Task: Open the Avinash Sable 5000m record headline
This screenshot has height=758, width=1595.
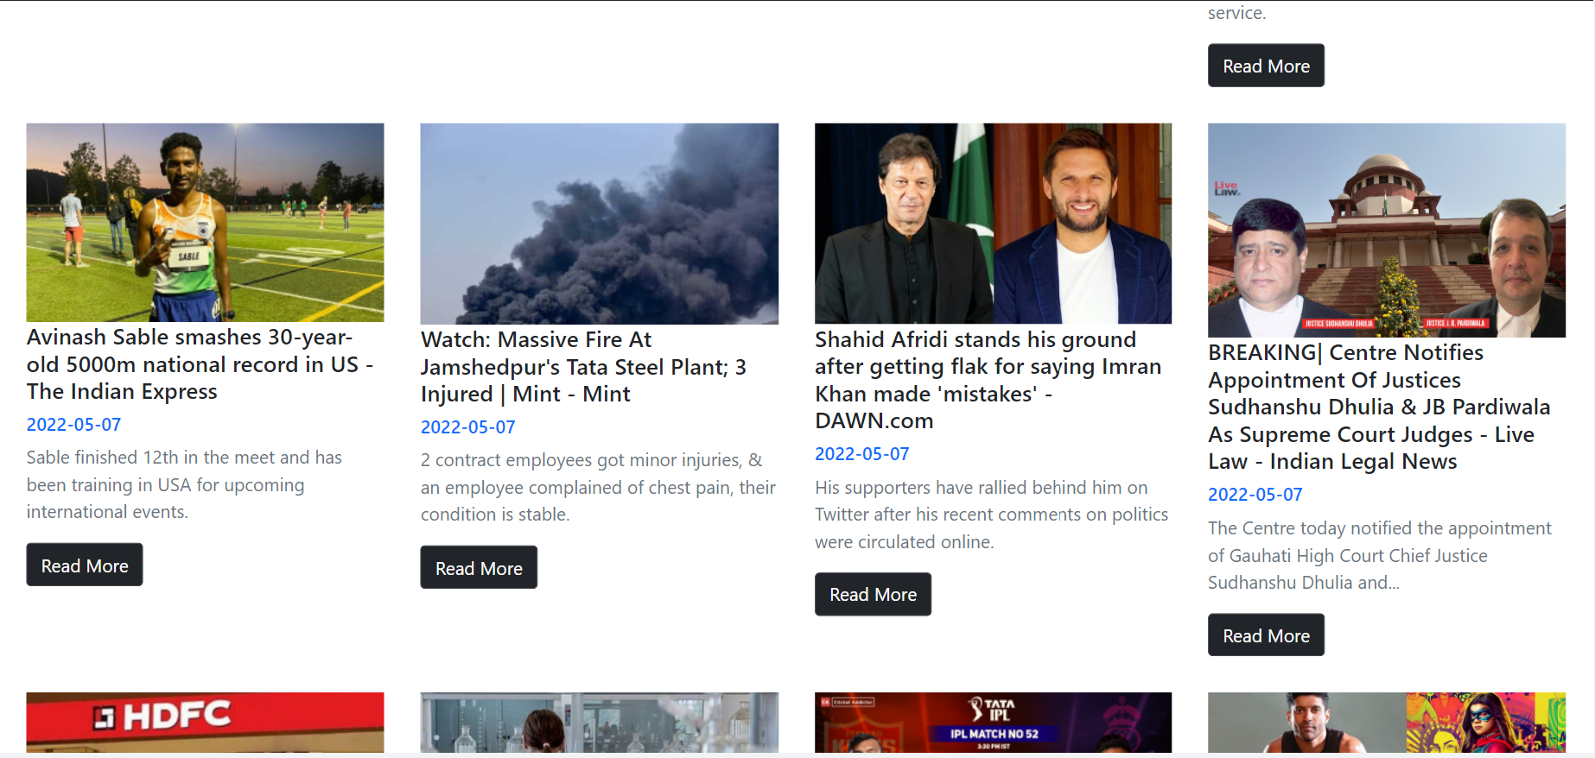Action: point(200,364)
